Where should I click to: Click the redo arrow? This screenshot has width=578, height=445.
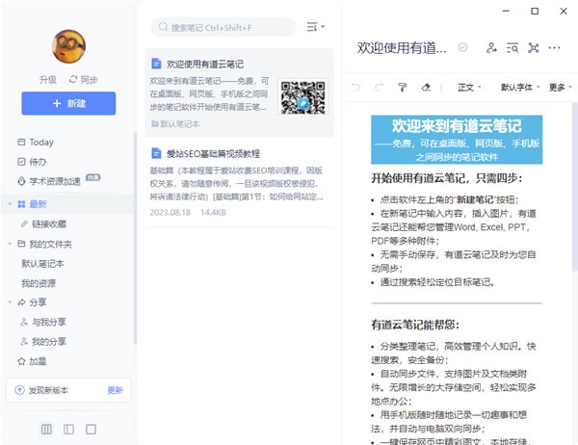pyautogui.click(x=379, y=87)
